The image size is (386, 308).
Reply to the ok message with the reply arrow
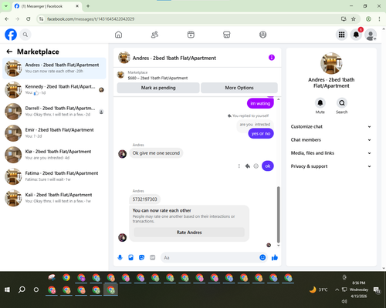pyautogui.click(x=248, y=166)
